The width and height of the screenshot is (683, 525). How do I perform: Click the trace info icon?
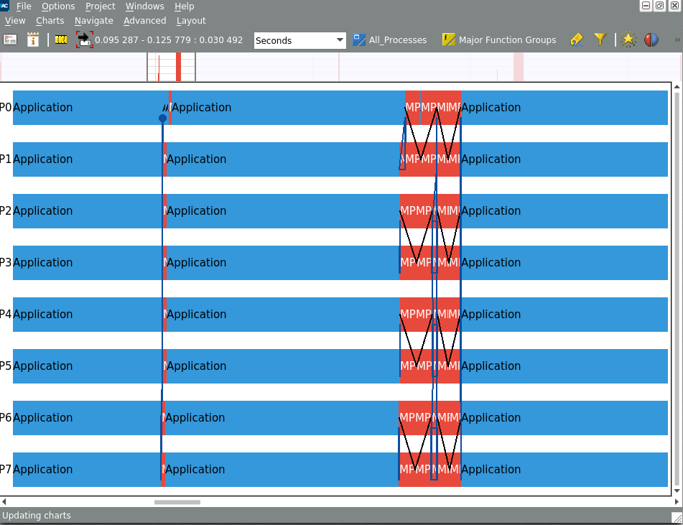point(33,40)
